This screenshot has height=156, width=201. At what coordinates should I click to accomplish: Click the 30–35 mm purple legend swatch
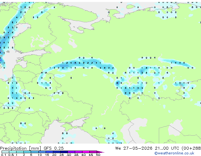71,152
